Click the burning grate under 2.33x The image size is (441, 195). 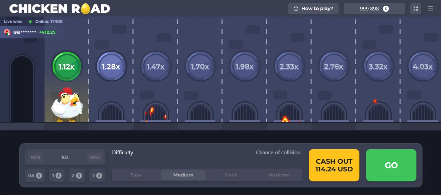pyautogui.click(x=289, y=112)
